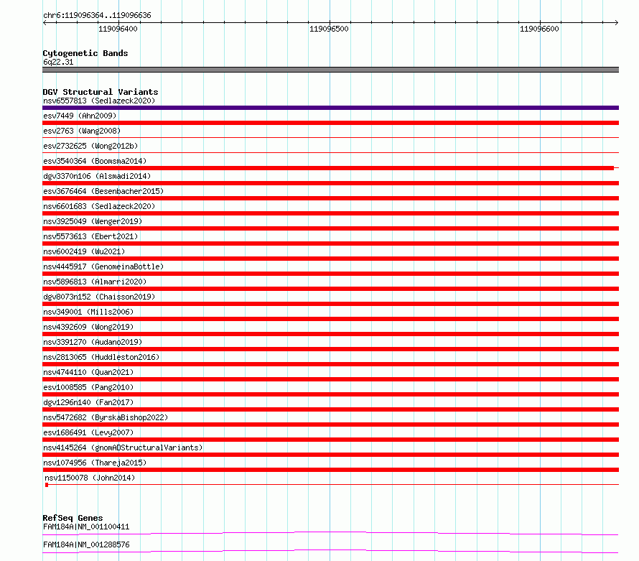
Task: Click the left arrow of the ruler
Action: (45, 22)
